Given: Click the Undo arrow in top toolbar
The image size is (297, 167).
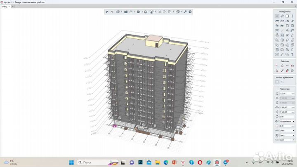Looking at the screenshot, I should (x=107, y=12).
